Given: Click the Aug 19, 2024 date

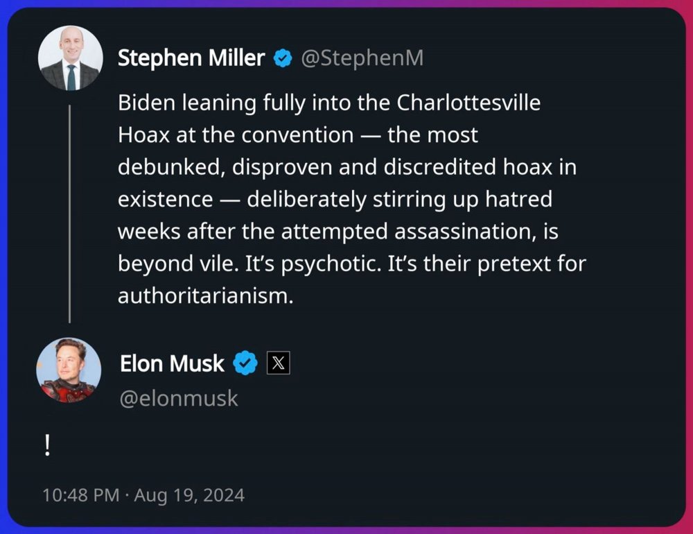Looking at the screenshot, I should (x=189, y=495).
